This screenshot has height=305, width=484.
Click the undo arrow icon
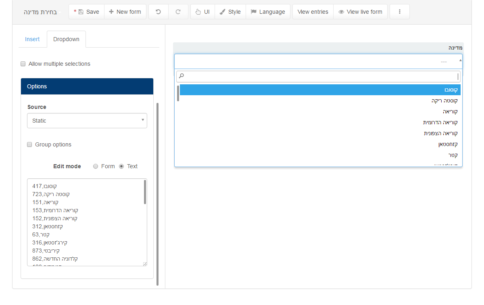pyautogui.click(x=159, y=12)
